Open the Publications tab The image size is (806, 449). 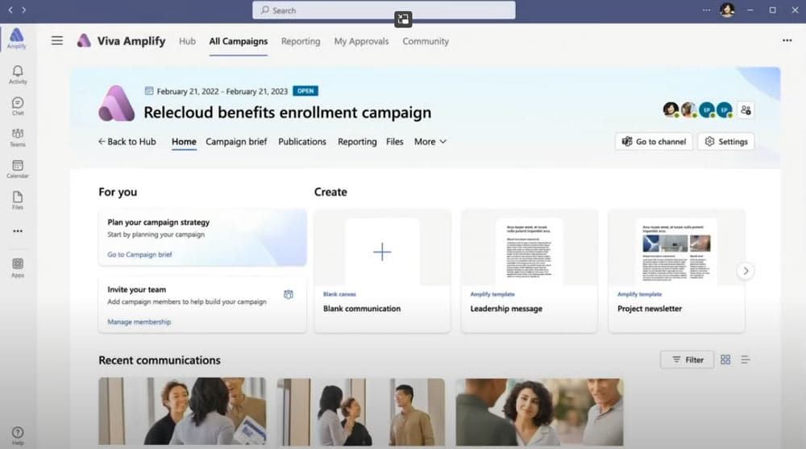(302, 141)
